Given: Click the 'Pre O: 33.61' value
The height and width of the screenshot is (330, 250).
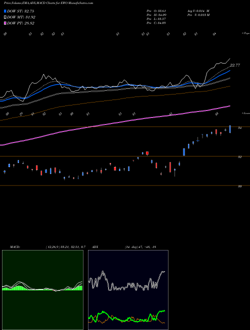Looking at the screenshot, I should point(156,11).
